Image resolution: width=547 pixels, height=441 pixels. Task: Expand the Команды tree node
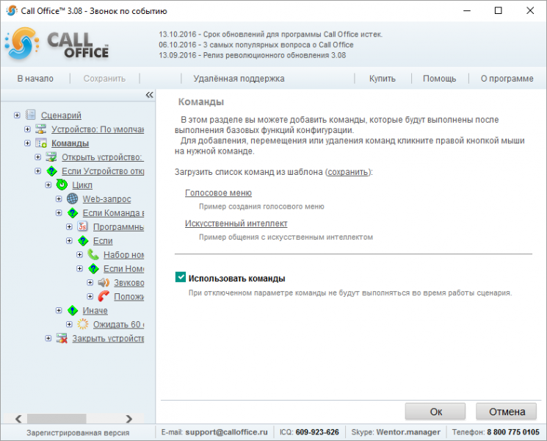pyautogui.click(x=27, y=143)
